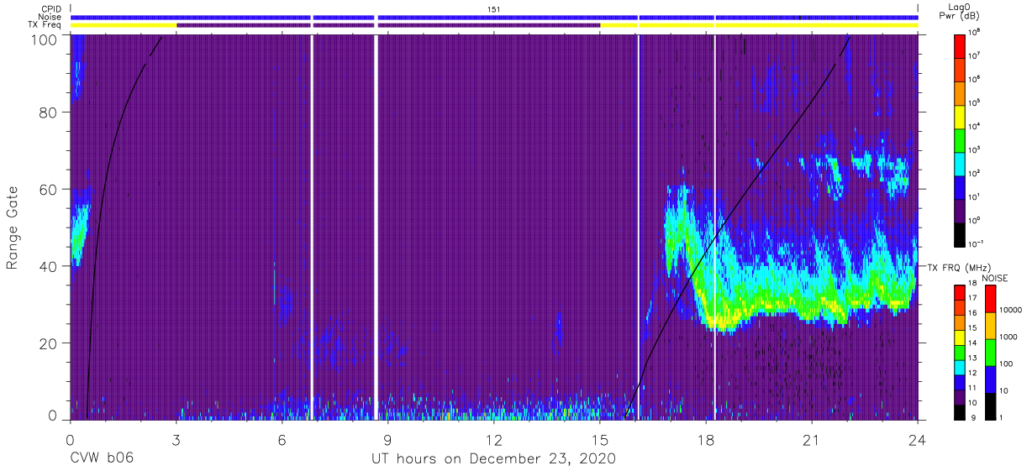Click the 'Lag0 Pwr (dB)' color bar title

[x=960, y=13]
